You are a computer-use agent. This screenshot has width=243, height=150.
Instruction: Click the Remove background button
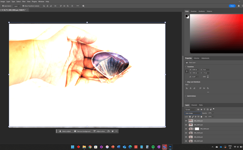82,131
